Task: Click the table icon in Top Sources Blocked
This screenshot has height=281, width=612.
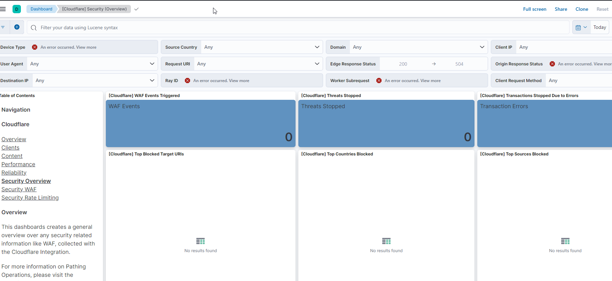Action: coord(565,241)
